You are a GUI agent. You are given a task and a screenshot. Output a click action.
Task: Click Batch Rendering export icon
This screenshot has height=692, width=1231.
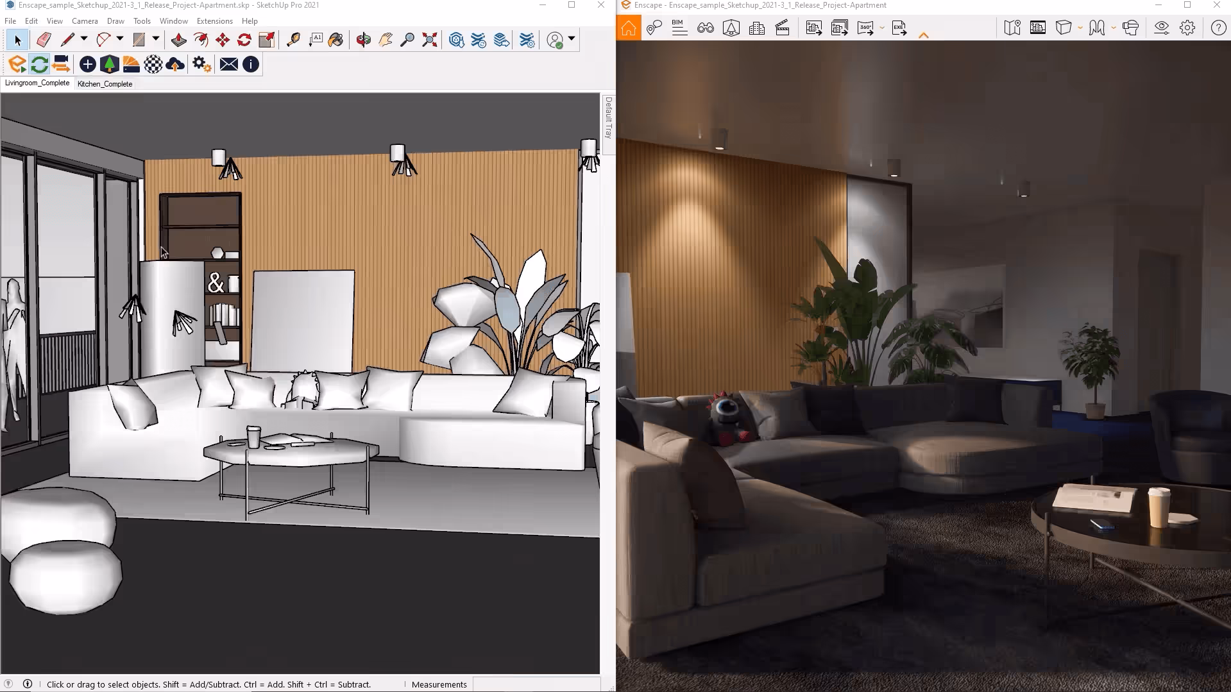tap(840, 28)
